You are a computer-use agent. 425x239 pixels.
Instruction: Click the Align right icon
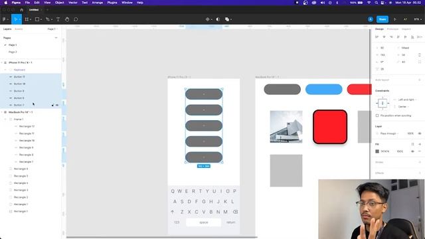point(391,37)
